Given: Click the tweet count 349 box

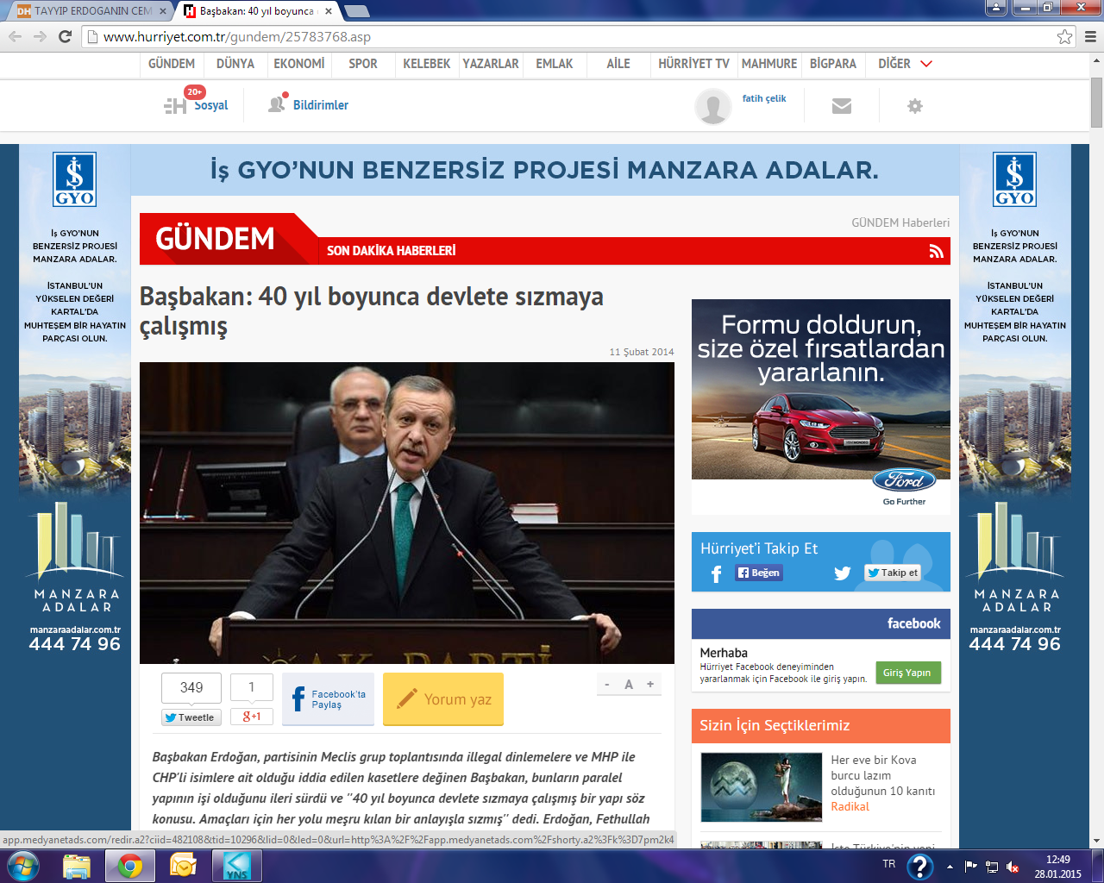Looking at the screenshot, I should click(191, 687).
